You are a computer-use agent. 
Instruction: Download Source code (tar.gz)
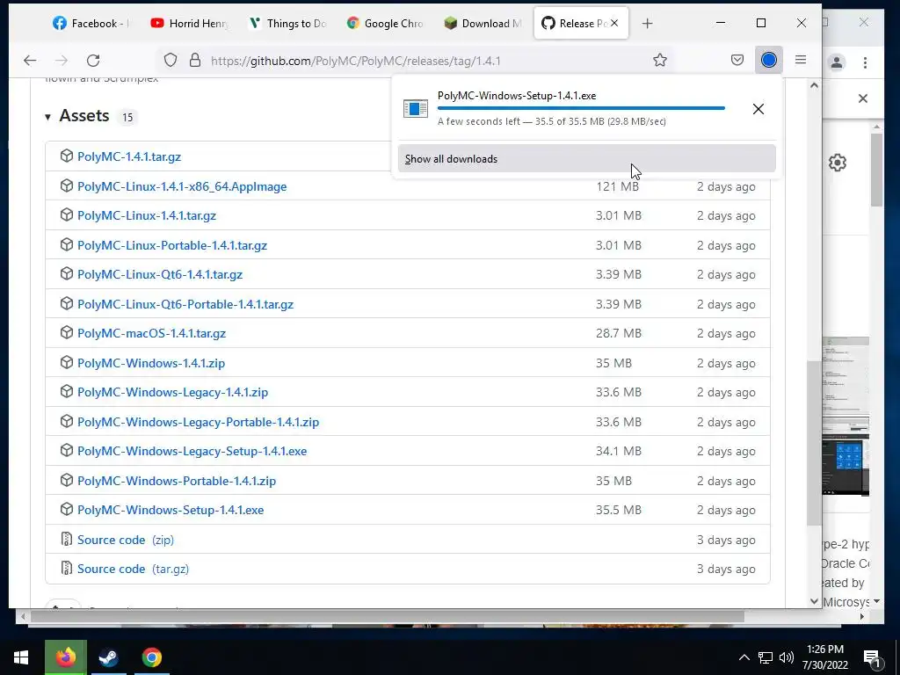point(134,569)
